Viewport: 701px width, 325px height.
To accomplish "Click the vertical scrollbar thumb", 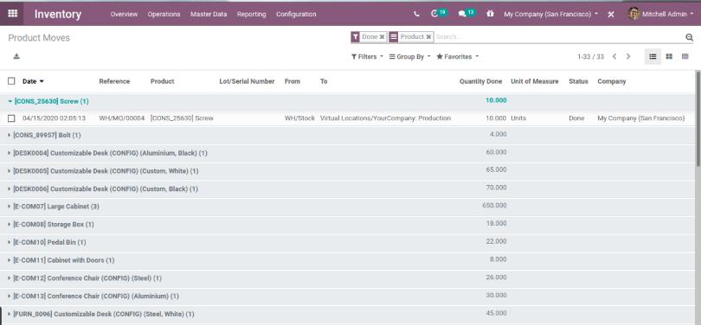I will coord(698,118).
